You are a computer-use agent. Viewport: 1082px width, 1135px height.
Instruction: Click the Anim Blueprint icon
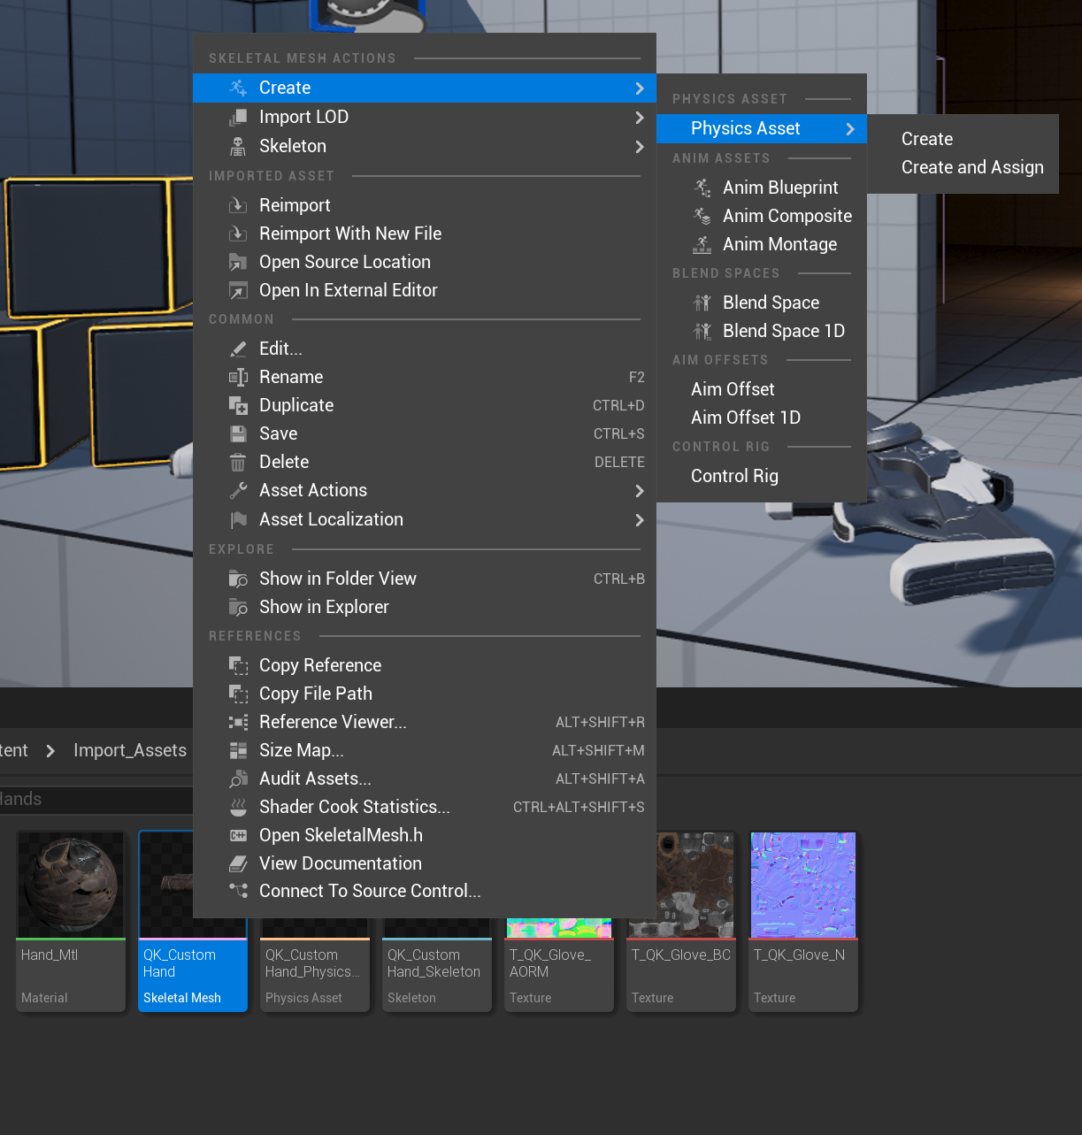tap(702, 188)
